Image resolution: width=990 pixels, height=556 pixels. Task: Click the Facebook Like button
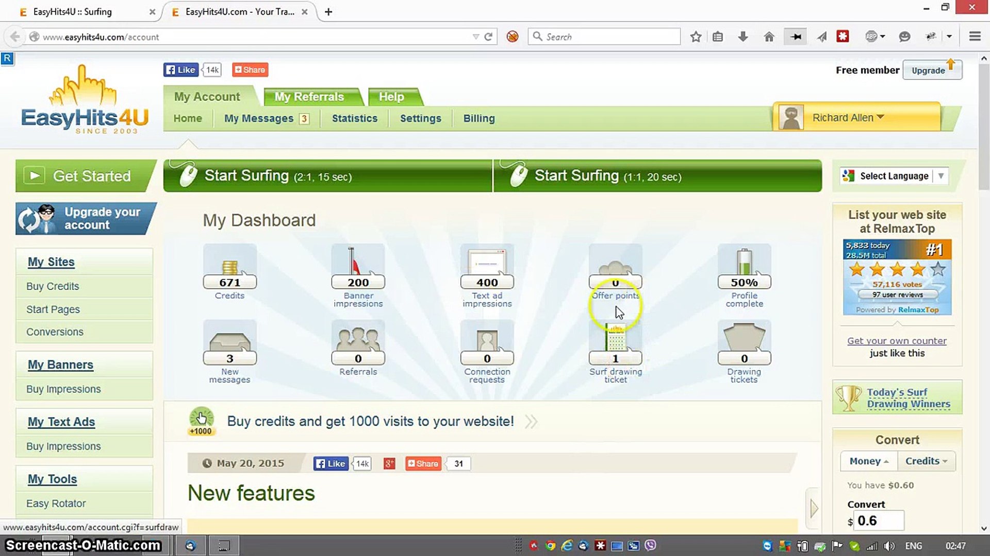click(x=180, y=69)
